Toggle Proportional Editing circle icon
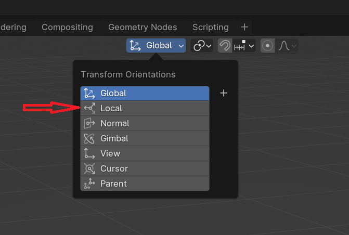The height and width of the screenshot is (235, 349). [x=267, y=46]
